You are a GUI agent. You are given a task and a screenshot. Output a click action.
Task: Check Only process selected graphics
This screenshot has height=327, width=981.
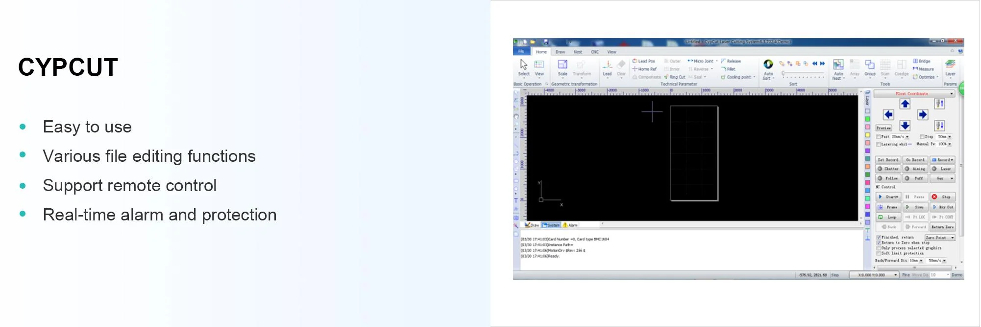[x=879, y=248]
